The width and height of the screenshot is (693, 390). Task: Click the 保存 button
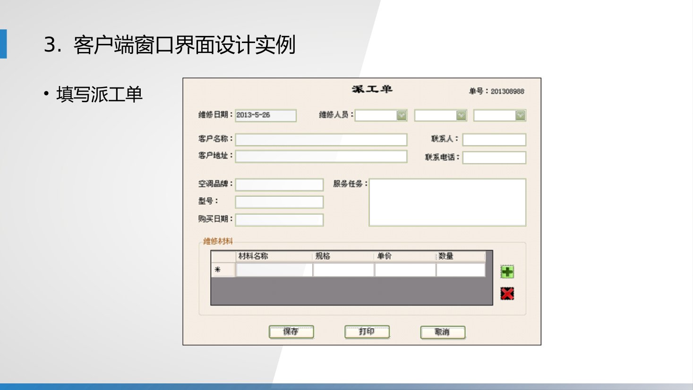(291, 332)
